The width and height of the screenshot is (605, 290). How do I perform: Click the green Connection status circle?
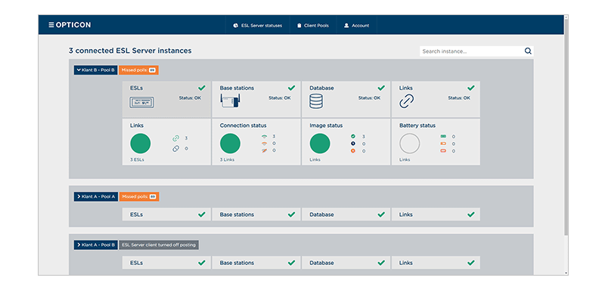pos(231,143)
